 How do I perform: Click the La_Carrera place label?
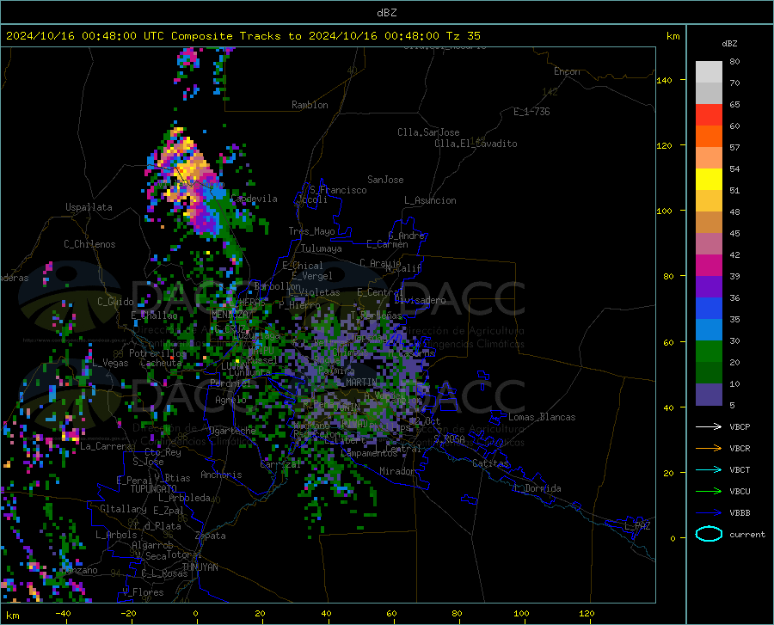pyautogui.click(x=106, y=446)
